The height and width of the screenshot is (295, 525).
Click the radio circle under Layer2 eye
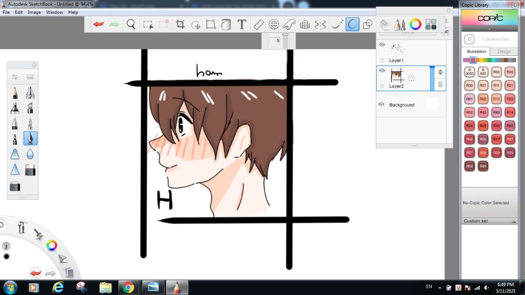[x=382, y=86]
